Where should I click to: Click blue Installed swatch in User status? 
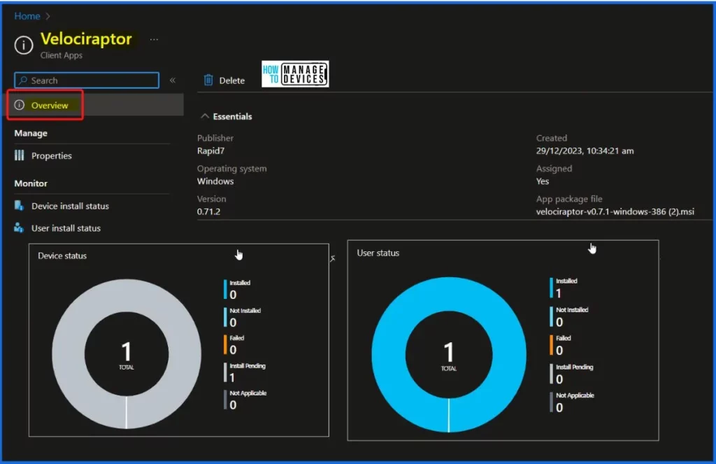click(551, 288)
